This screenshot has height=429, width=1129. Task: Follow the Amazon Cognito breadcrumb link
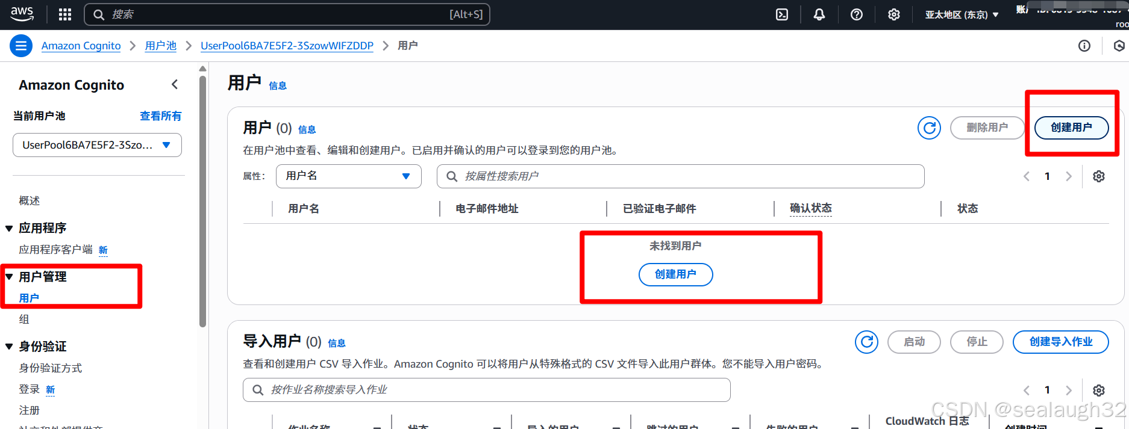tap(81, 46)
